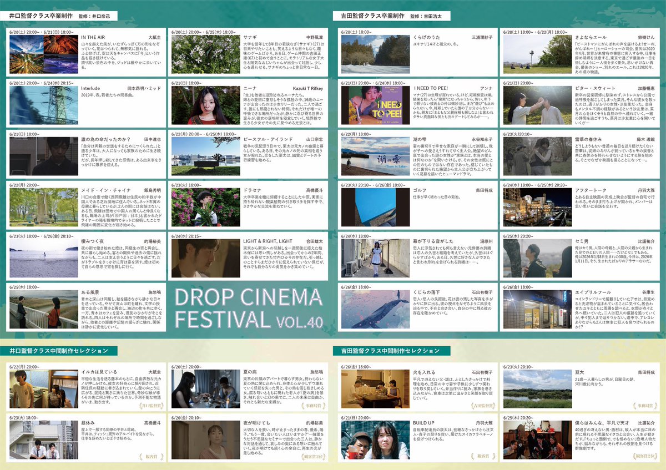Click director name 加藤暢恵
666x470 pixels.
(x=647, y=88)
